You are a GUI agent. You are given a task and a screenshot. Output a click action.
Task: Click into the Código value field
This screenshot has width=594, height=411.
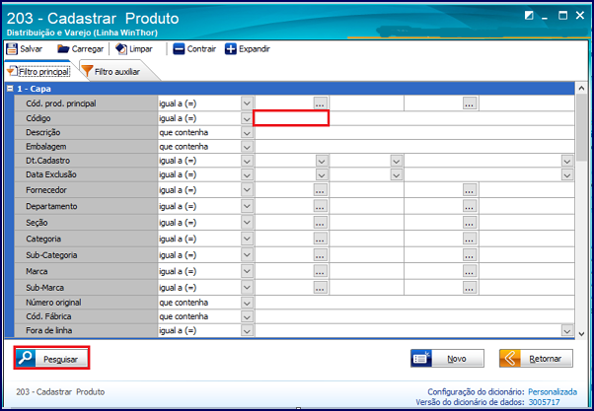pyautogui.click(x=291, y=118)
